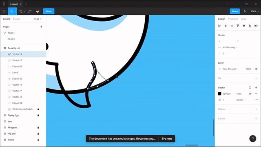This screenshot has height=147, width=261.
Task: Open the stroke Center alignment dropdown
Action: click(241, 100)
